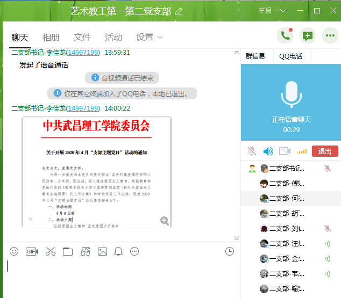Toggle the speaker volume icon

point(268,151)
